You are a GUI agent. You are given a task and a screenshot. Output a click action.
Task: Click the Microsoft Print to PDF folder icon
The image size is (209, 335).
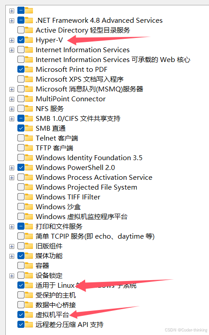coord(29,69)
